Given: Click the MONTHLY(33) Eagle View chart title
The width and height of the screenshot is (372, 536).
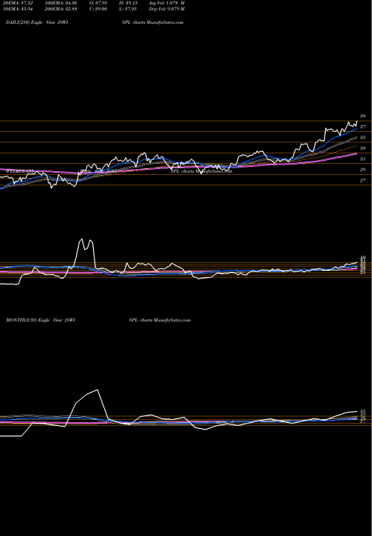Looking at the screenshot, I should pos(41,320).
